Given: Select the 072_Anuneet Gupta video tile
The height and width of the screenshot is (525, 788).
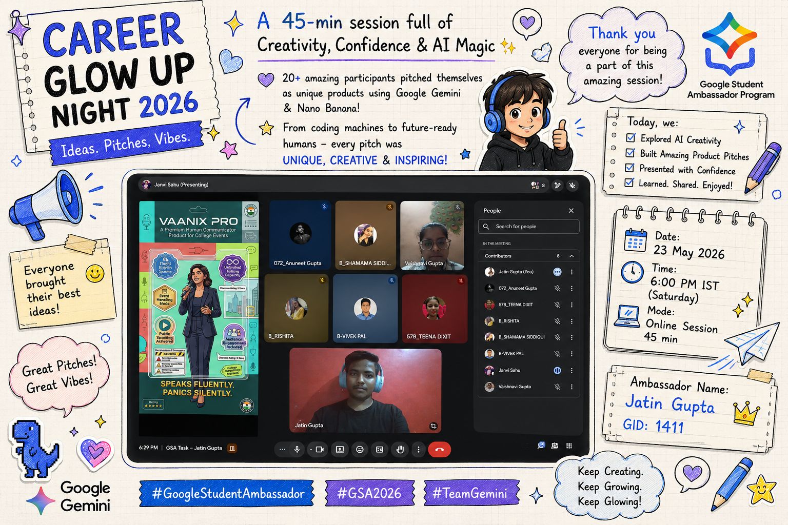Looking at the screenshot, I should click(300, 235).
